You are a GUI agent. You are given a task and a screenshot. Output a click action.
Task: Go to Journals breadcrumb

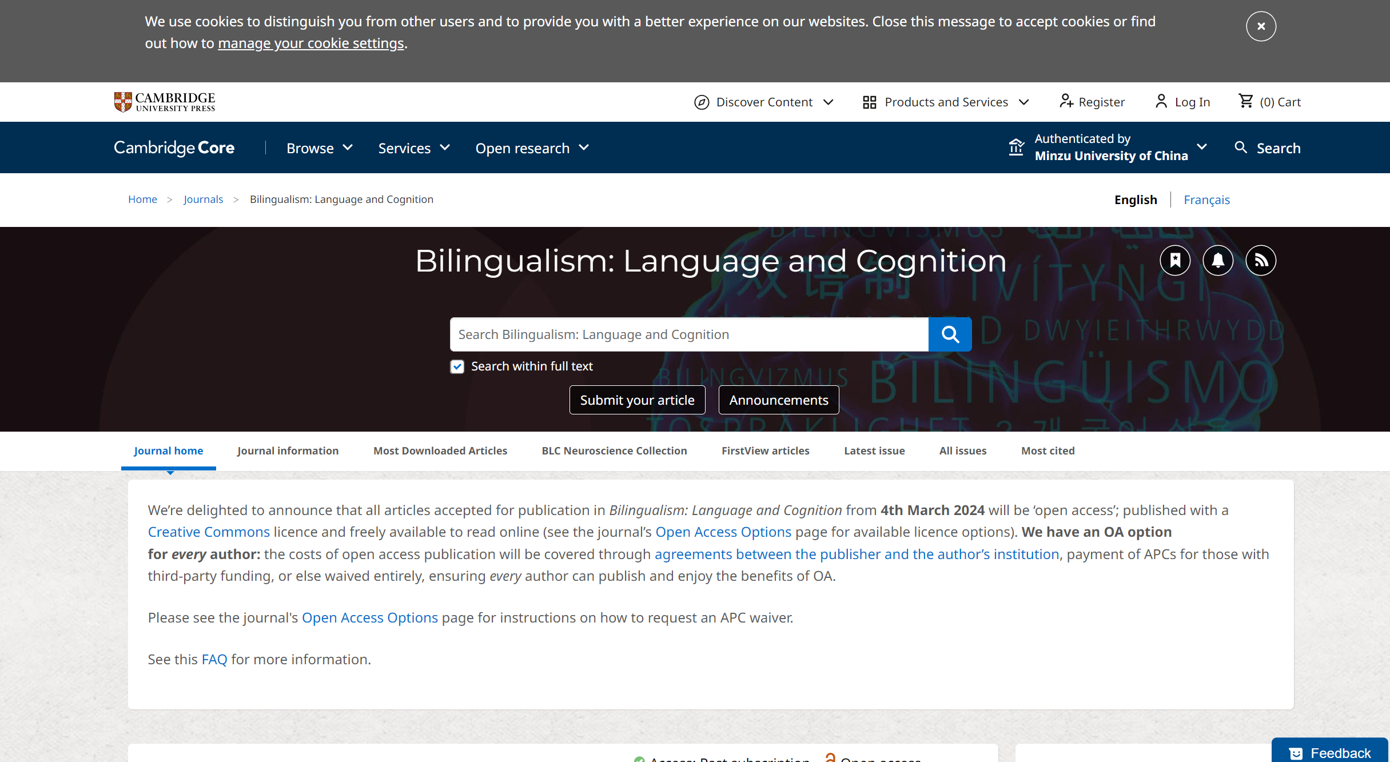click(x=203, y=199)
